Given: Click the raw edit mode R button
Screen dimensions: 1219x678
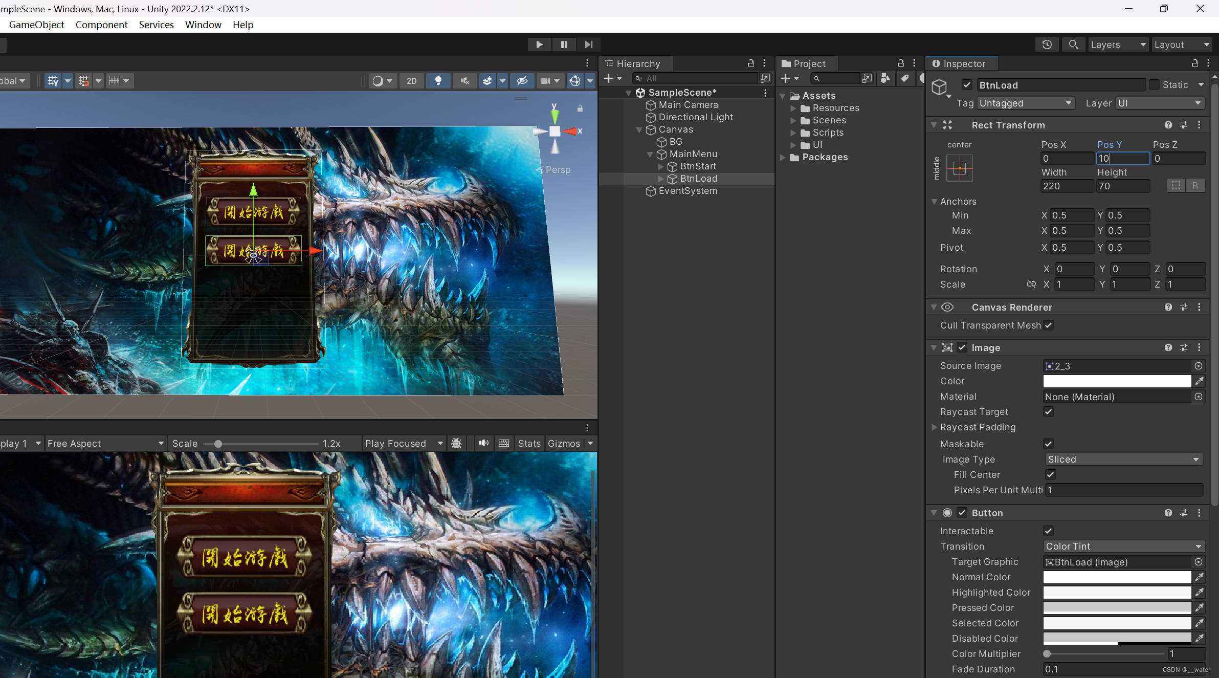Looking at the screenshot, I should pos(1195,186).
